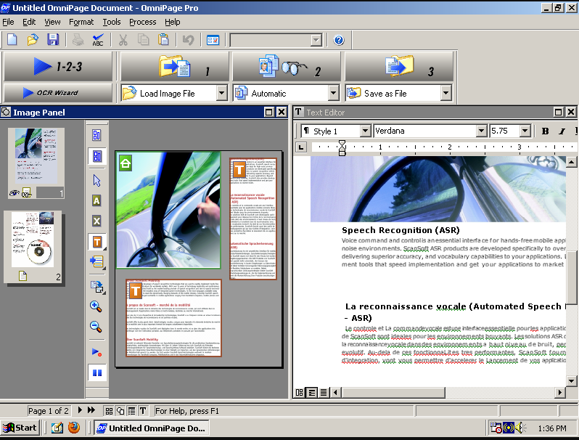Click the large Export Results button 3
579x440 pixels.
(399, 67)
